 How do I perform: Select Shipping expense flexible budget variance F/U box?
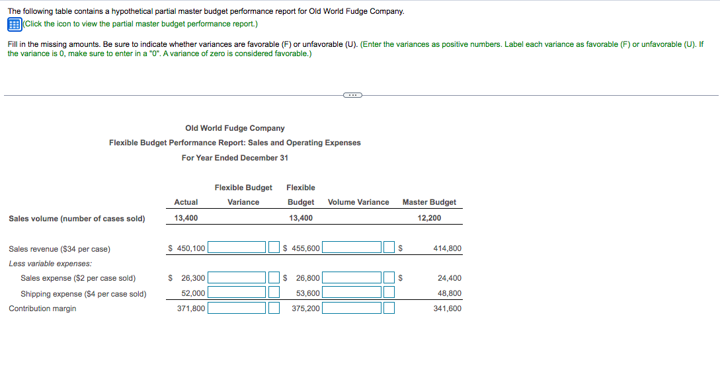[x=274, y=293]
